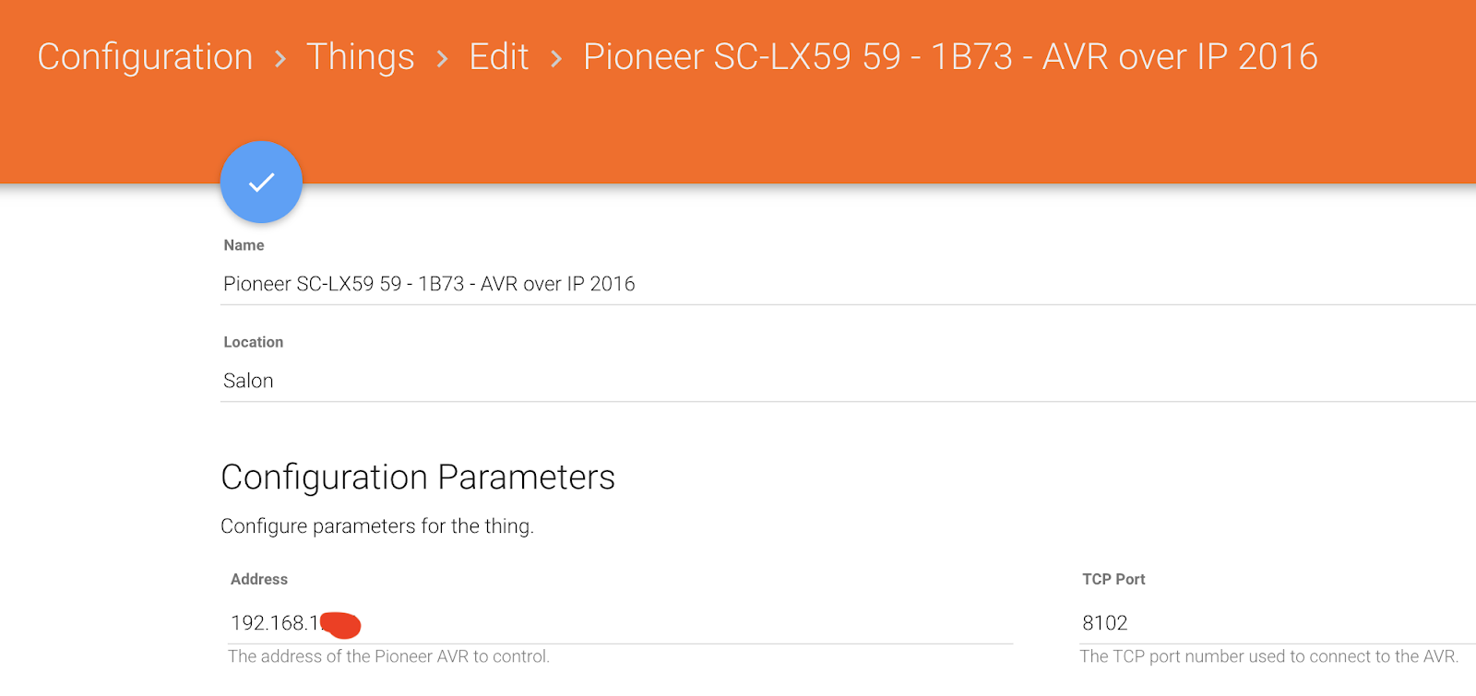Go to the Things breadcrumb
This screenshot has width=1476, height=696.
360,57
